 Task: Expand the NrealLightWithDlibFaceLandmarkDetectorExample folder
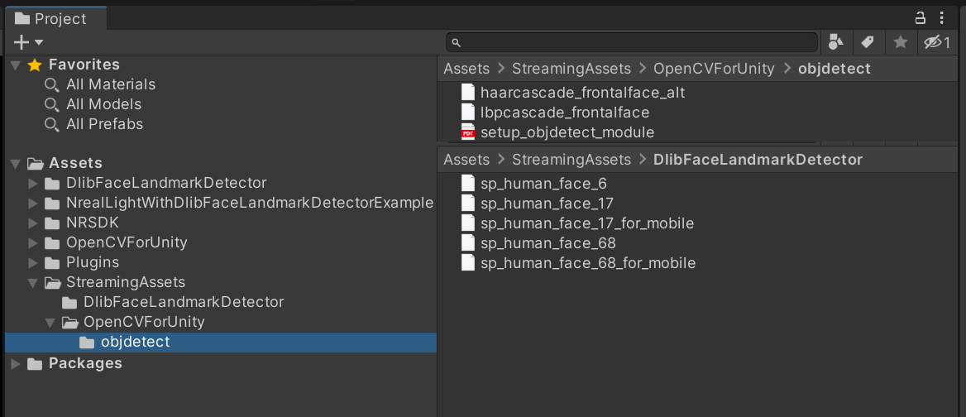(x=33, y=204)
